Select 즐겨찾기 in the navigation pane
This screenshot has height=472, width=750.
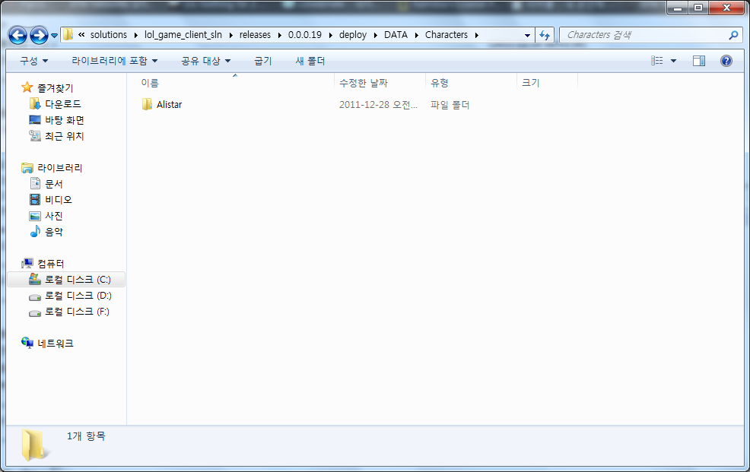point(55,88)
